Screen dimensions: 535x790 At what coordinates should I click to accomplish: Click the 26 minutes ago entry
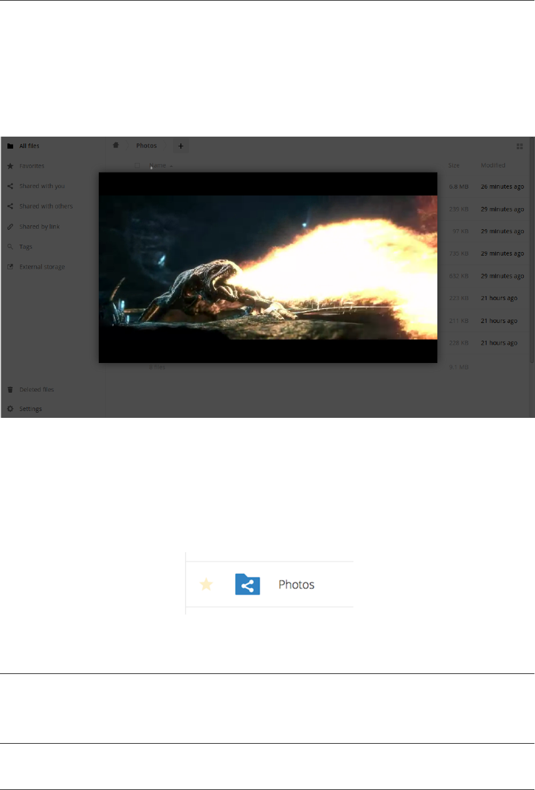tap(502, 186)
